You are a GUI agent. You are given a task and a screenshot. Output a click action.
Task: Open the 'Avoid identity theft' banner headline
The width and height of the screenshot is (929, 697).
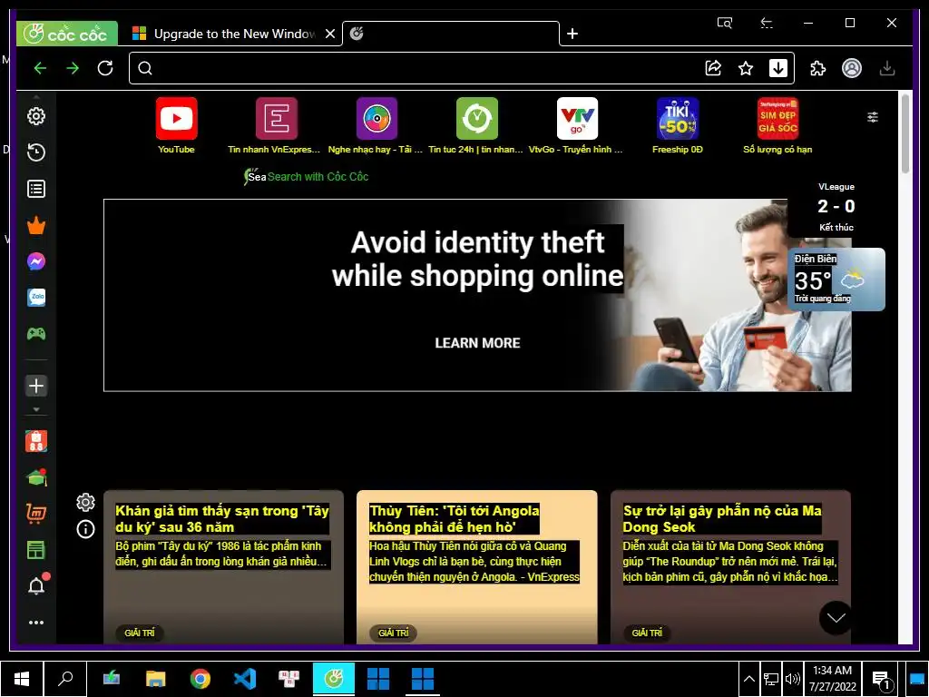tap(477, 259)
